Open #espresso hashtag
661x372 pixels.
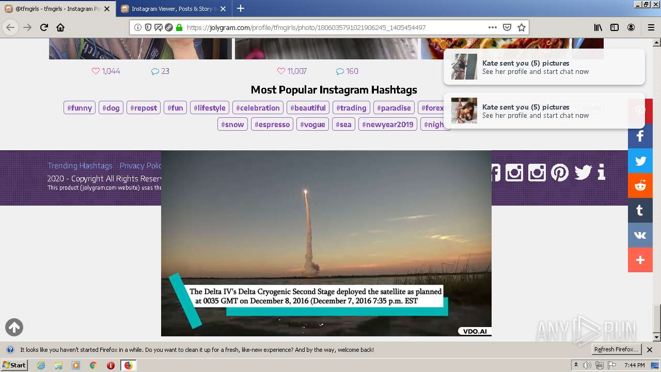click(x=272, y=125)
